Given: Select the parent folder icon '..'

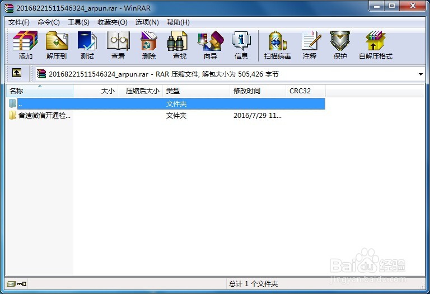Looking at the screenshot, I should click(x=13, y=103).
